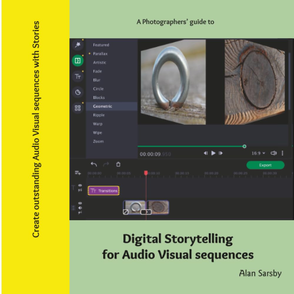The width and height of the screenshot is (294, 294).
Task: Open the three-dot preview options menu
Action: tap(282, 153)
